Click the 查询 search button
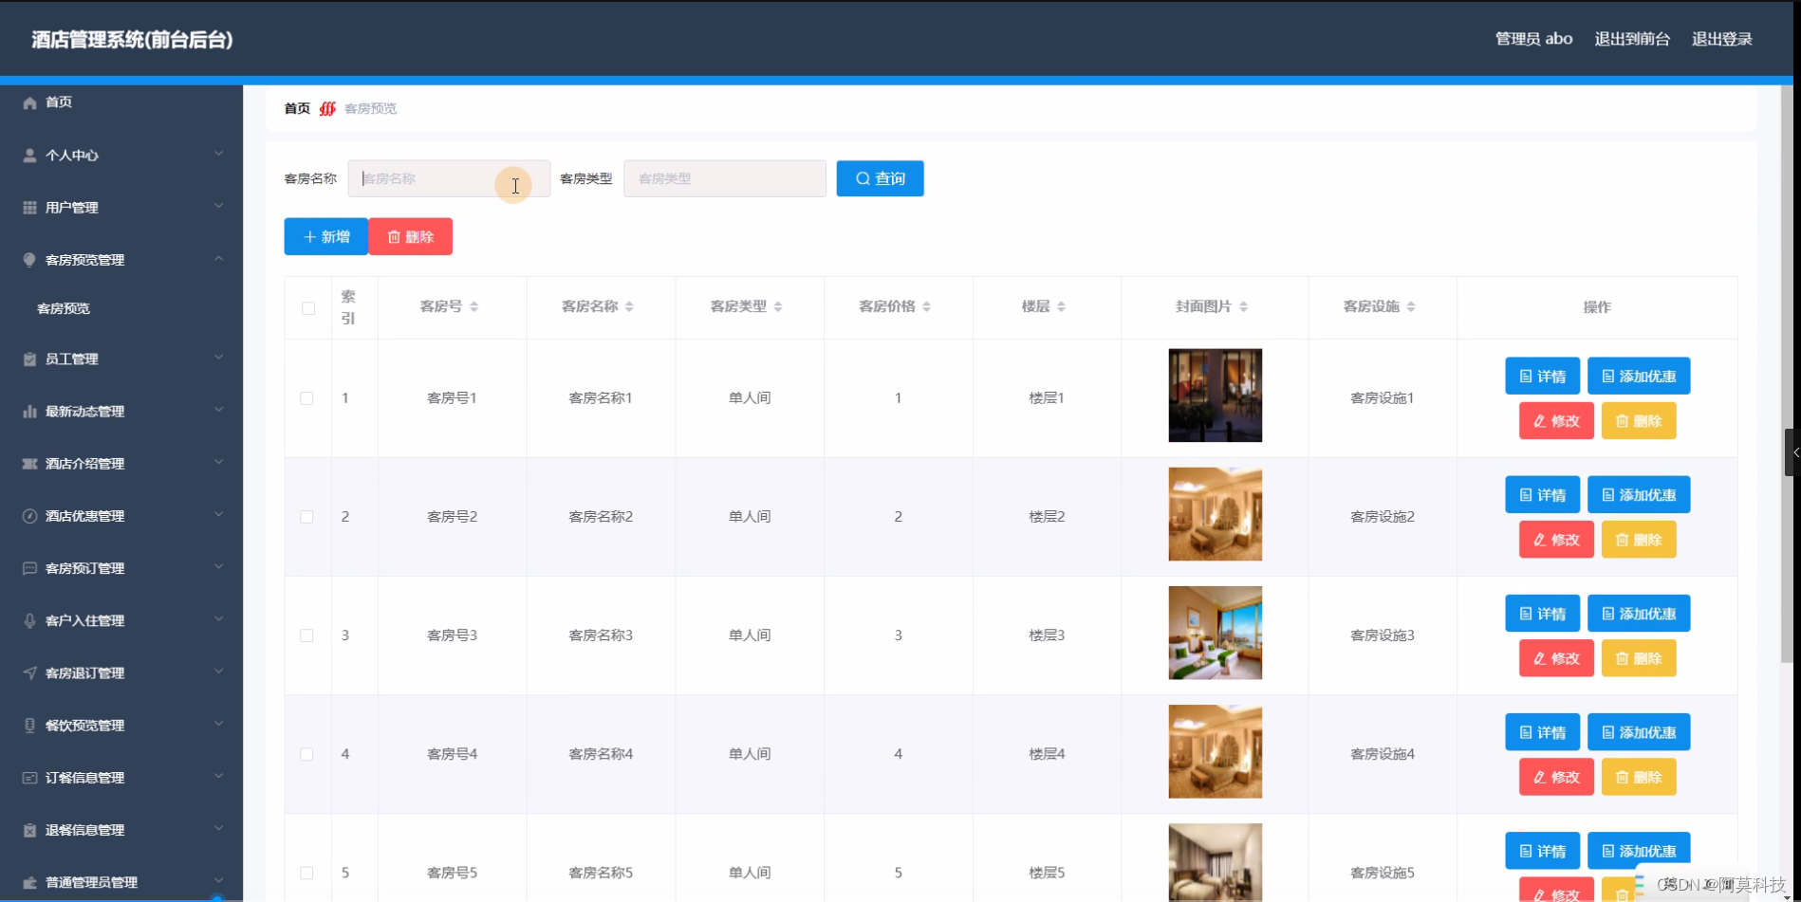The height and width of the screenshot is (902, 1801). [880, 178]
